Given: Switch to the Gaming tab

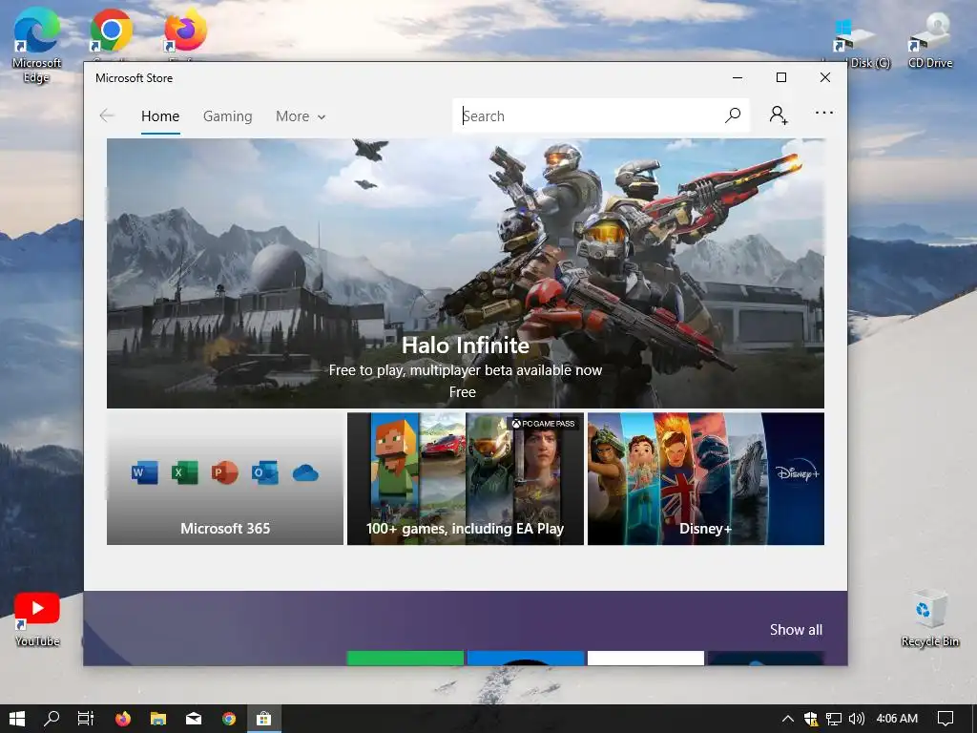Looking at the screenshot, I should (x=227, y=116).
